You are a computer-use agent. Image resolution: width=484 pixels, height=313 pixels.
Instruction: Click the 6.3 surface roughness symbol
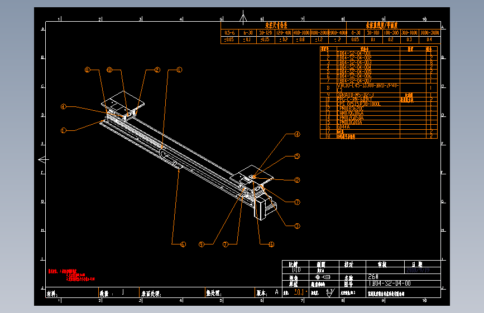click(330, 292)
